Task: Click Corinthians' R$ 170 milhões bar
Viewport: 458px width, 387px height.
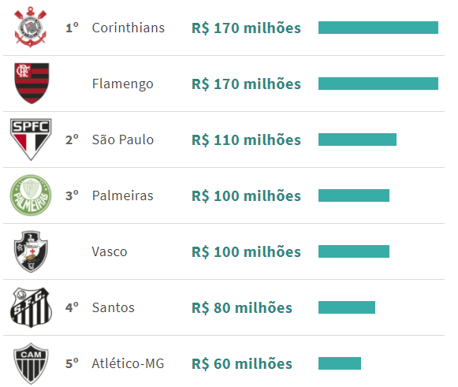Action: pos(378,28)
